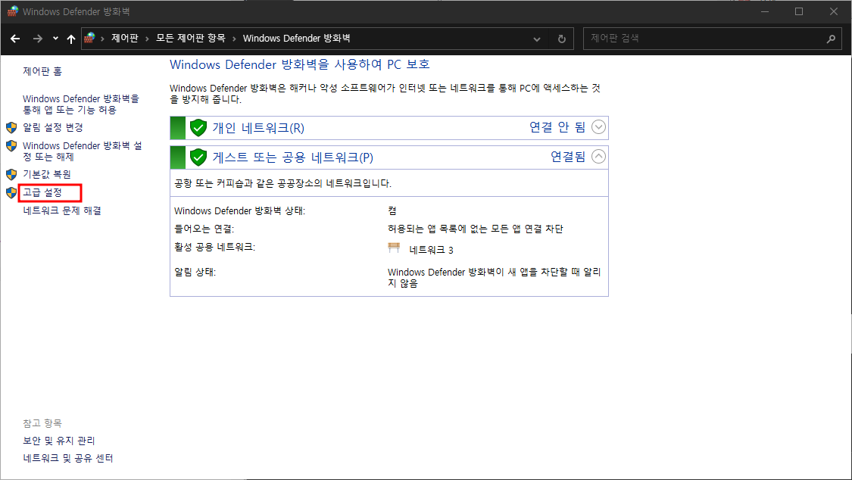
Task: Click 활성 공용 네트워크 label
Action: pyautogui.click(x=214, y=247)
